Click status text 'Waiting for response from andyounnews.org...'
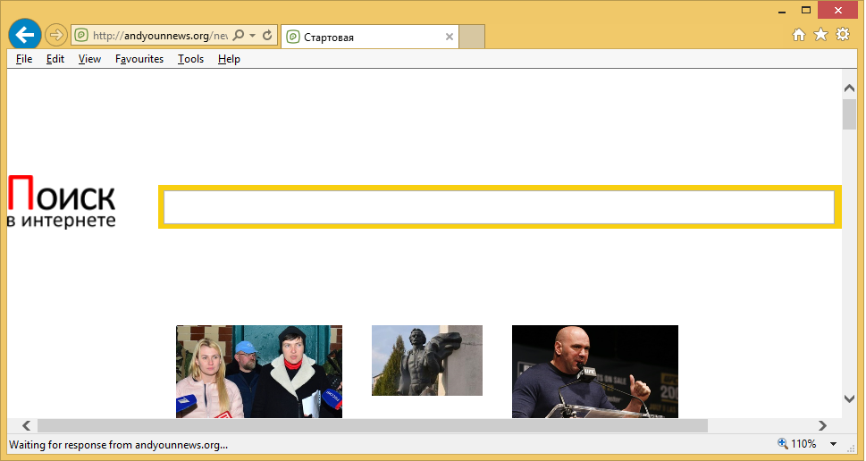866x461 pixels. (118, 445)
